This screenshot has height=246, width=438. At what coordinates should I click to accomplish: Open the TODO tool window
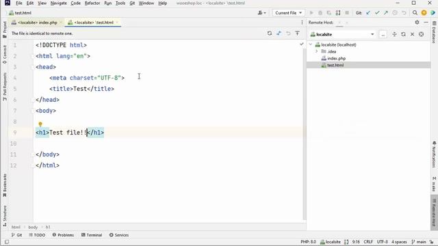pyautogui.click(x=37, y=235)
